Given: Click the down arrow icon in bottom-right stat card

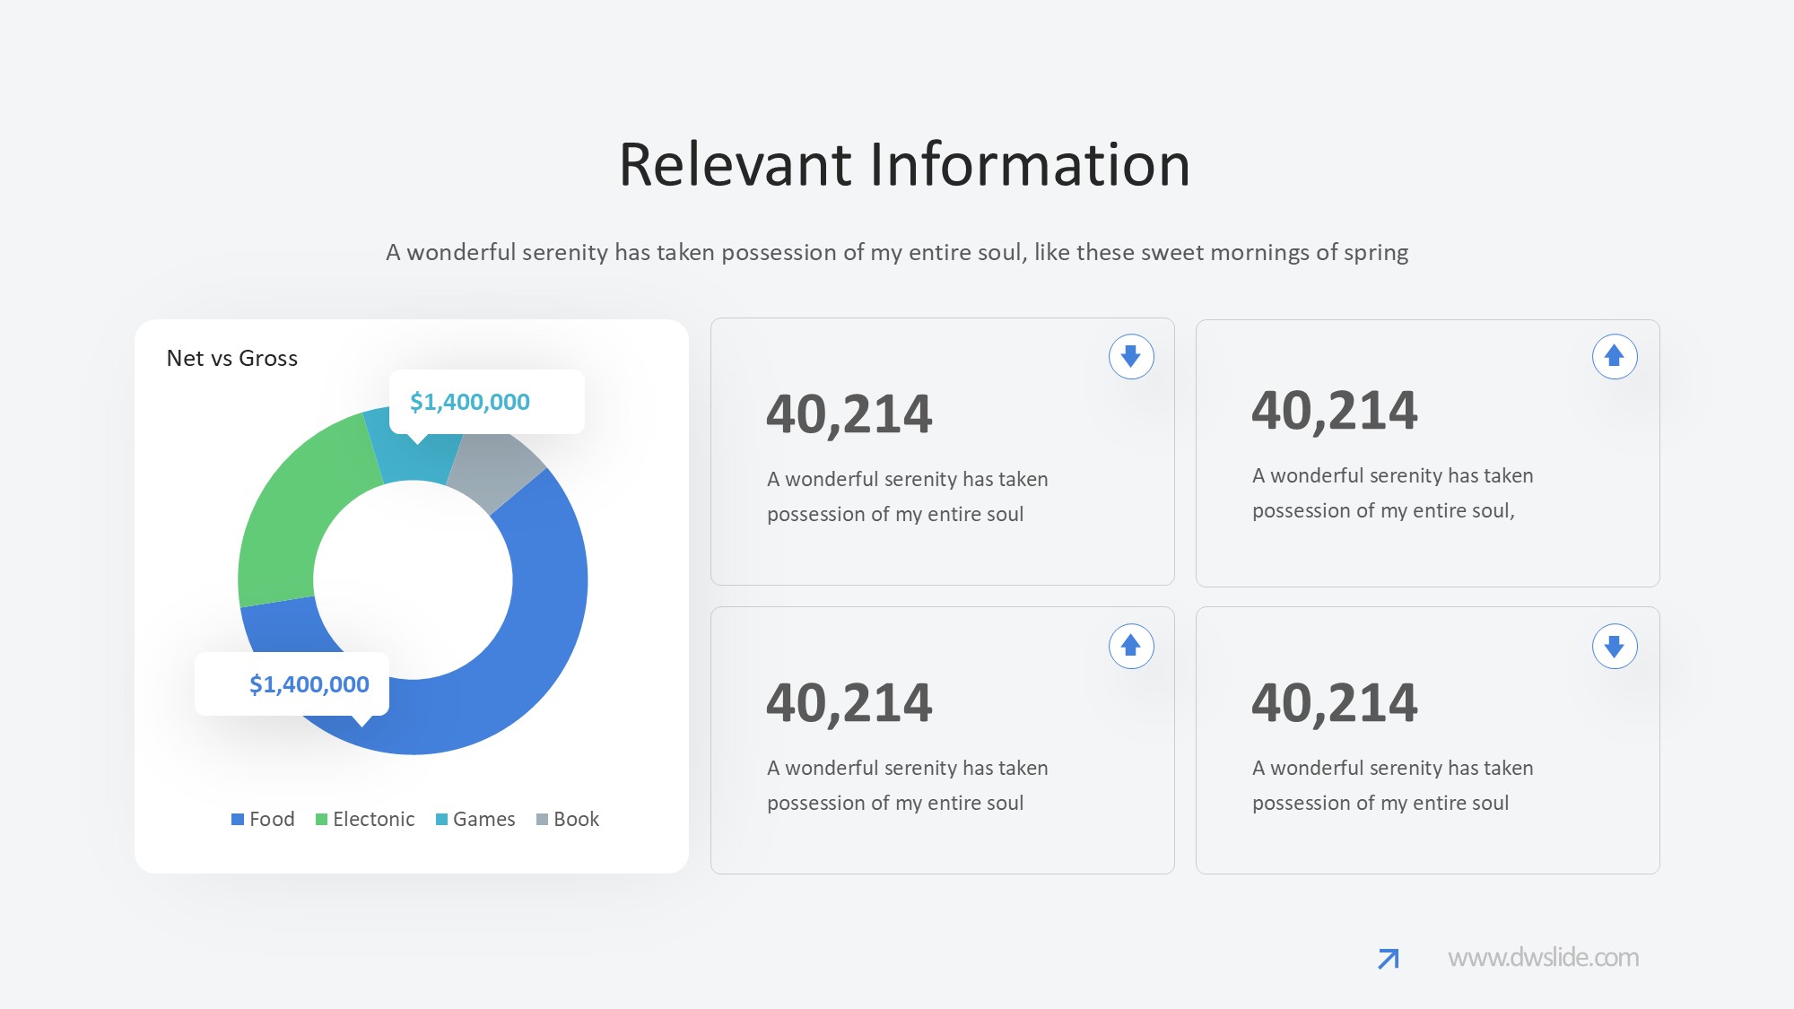Looking at the screenshot, I should pos(1615,646).
